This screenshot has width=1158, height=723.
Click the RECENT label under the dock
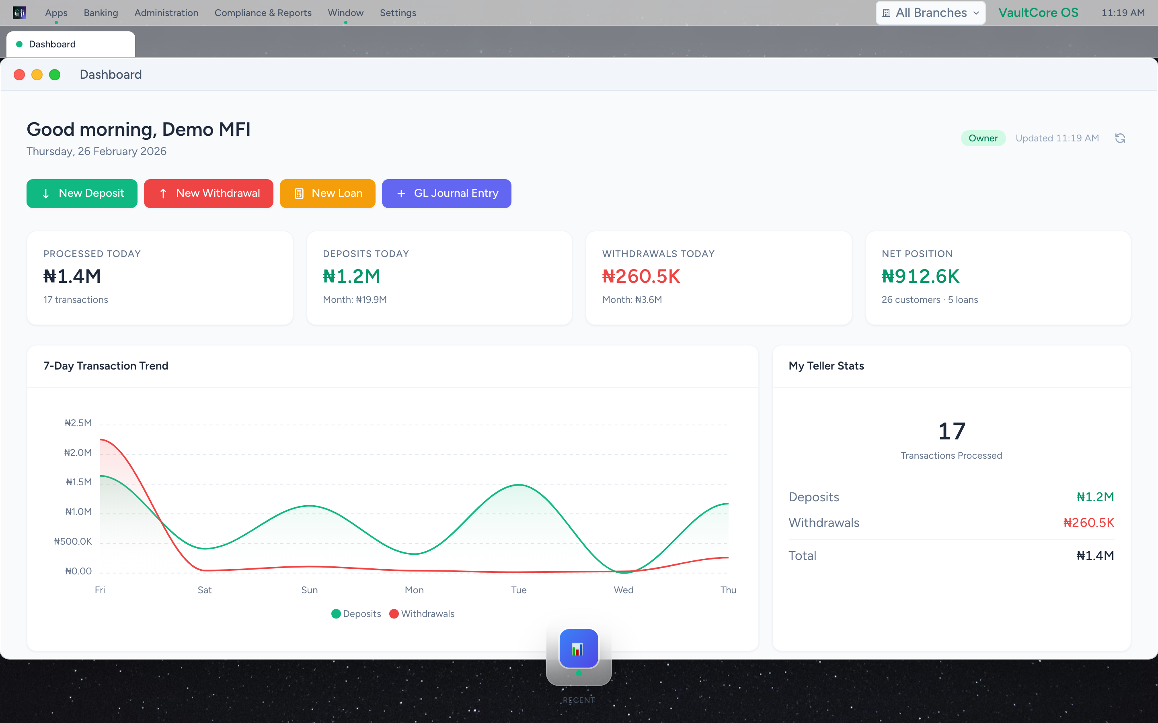[x=579, y=700]
